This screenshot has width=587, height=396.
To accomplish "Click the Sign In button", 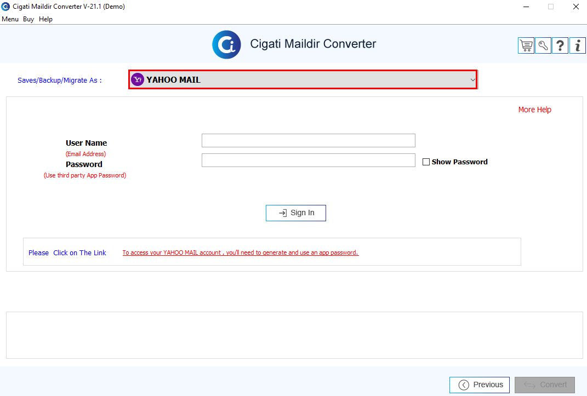I will click(x=296, y=213).
